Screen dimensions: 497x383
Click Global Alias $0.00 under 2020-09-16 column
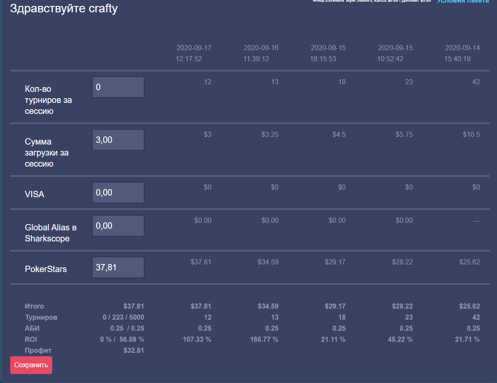(270, 220)
